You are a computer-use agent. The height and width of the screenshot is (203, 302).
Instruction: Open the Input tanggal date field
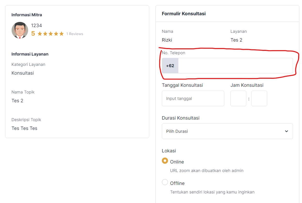tap(193, 98)
